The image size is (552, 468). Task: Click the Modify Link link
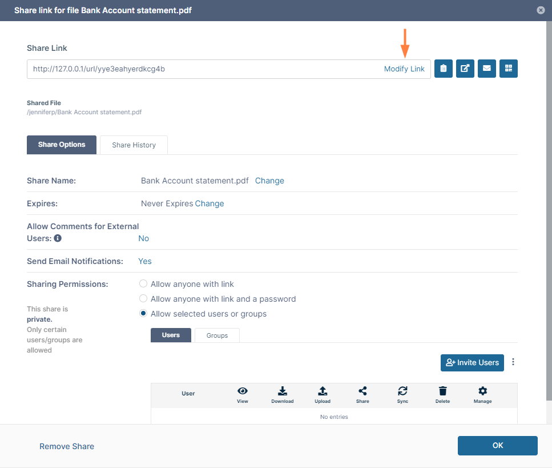click(404, 69)
